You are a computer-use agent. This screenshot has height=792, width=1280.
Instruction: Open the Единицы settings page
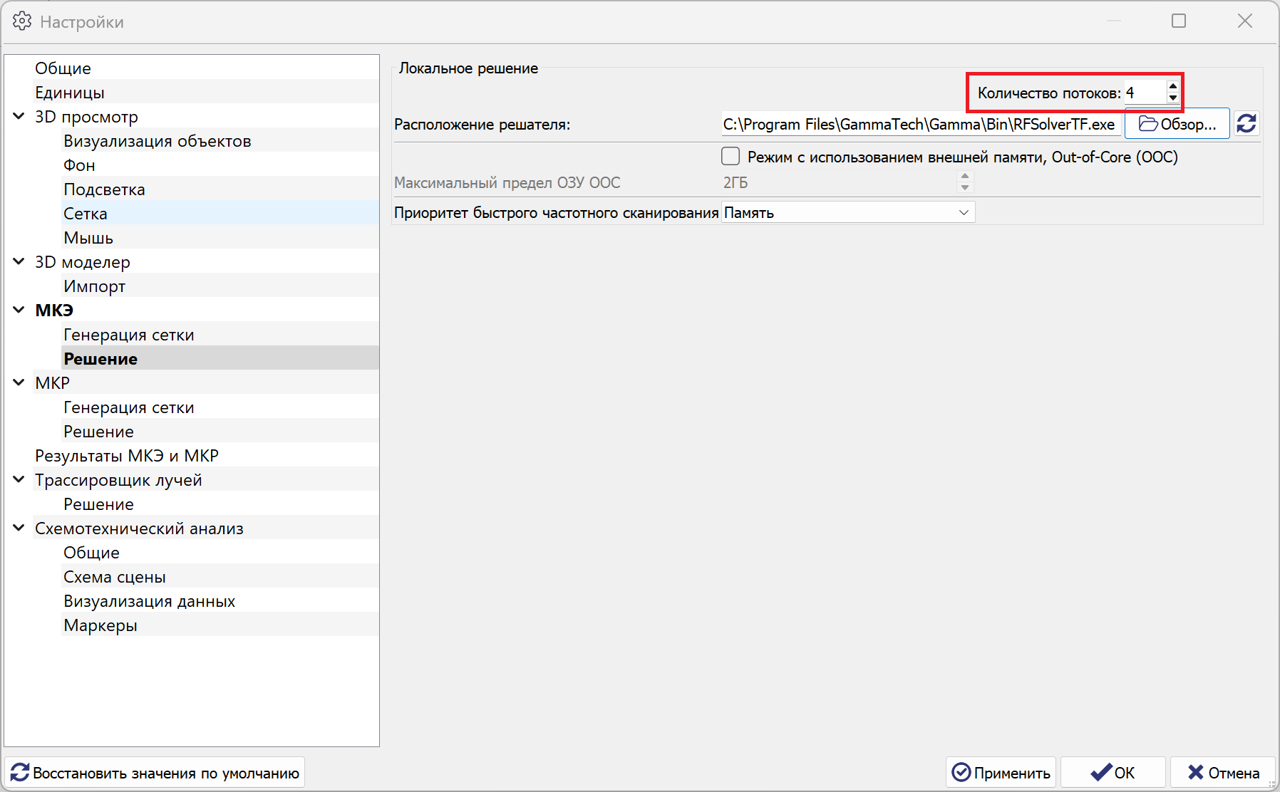tap(70, 93)
